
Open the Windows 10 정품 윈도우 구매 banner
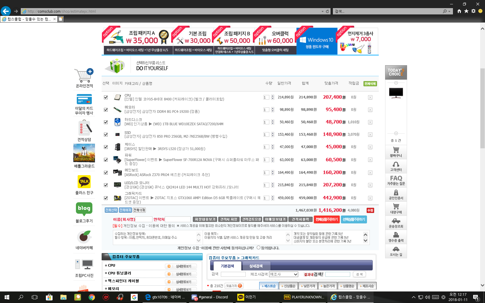317,41
